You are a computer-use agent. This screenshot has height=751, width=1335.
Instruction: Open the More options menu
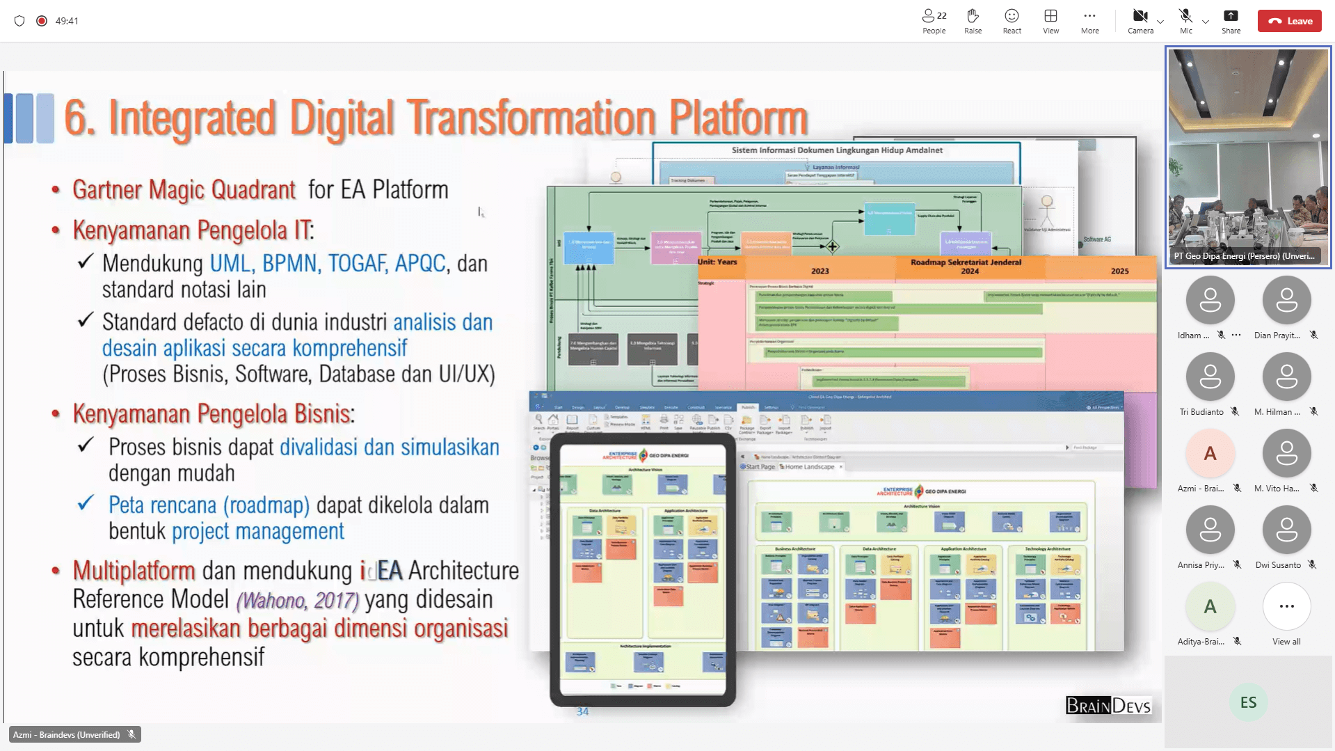[x=1089, y=21]
